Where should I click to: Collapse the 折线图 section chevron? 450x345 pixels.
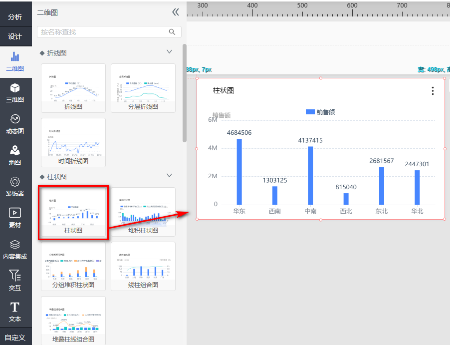[x=169, y=52]
